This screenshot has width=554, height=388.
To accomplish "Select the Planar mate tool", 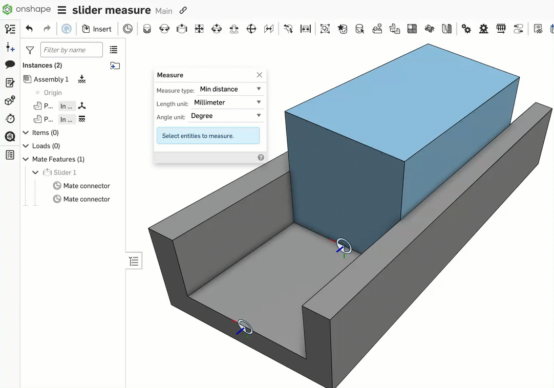I will coord(199,29).
